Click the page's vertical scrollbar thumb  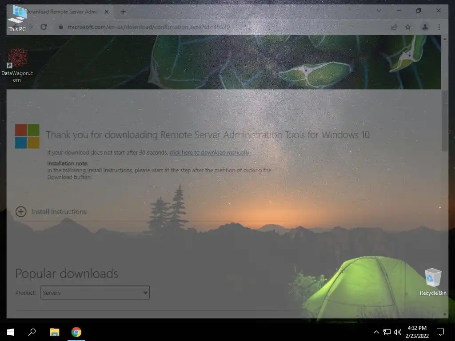coord(445,120)
